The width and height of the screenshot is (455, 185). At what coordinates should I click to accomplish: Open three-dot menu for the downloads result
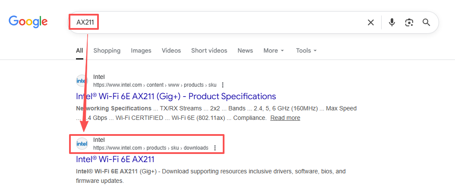click(215, 148)
